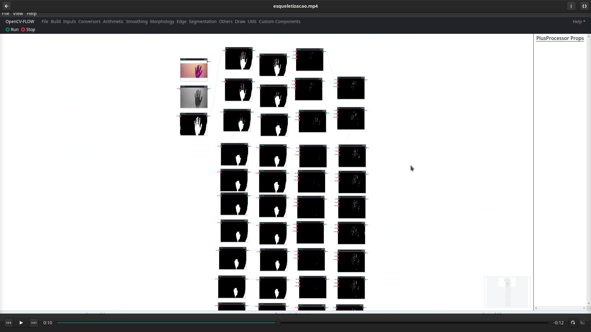Viewport: 591px width, 332px height.
Task: Click the File Loader node's out port
Action: click(x=207, y=61)
